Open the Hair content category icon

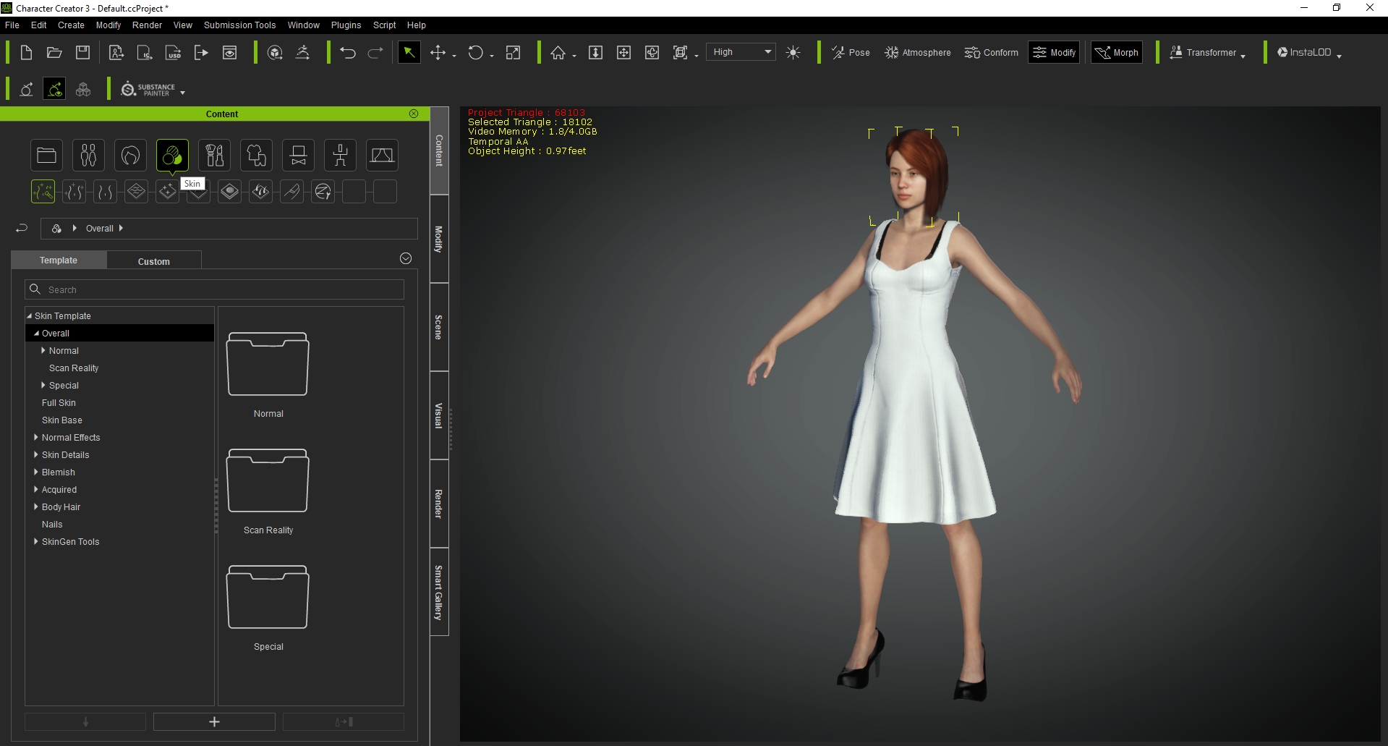pos(130,155)
